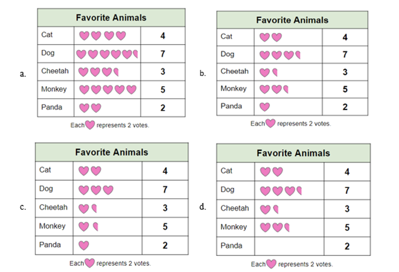Click the half heart in chart a Cheetah row
Image resolution: width=399 pixels, height=272 pixels.
(116, 72)
